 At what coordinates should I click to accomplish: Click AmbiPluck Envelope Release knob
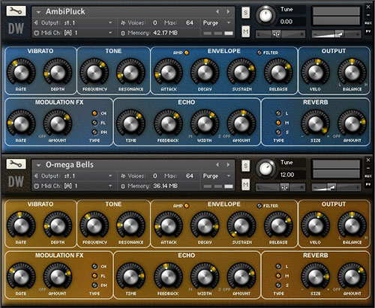278,72
